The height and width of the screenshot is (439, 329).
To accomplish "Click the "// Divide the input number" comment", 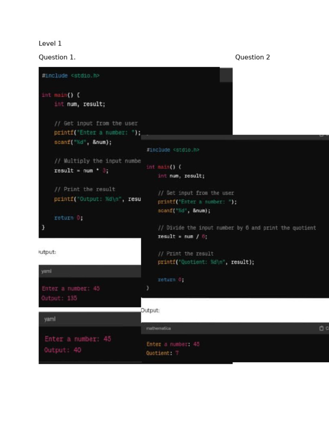I will point(236,228).
